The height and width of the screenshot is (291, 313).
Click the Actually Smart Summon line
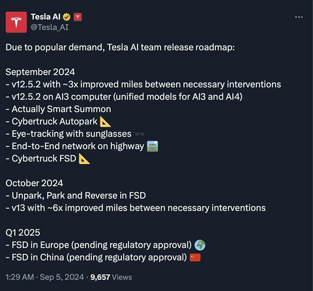point(58,109)
